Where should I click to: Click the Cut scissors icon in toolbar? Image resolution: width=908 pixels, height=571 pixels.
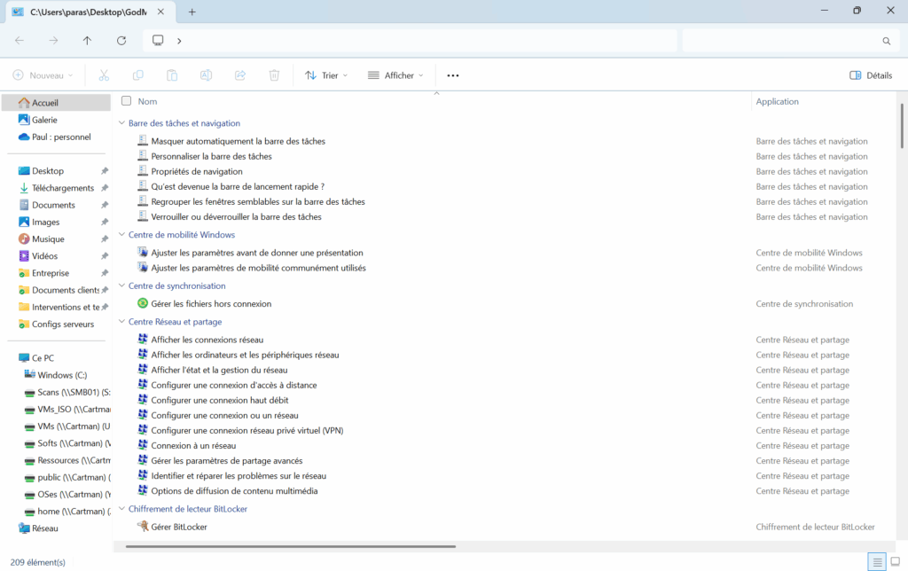[x=104, y=75]
